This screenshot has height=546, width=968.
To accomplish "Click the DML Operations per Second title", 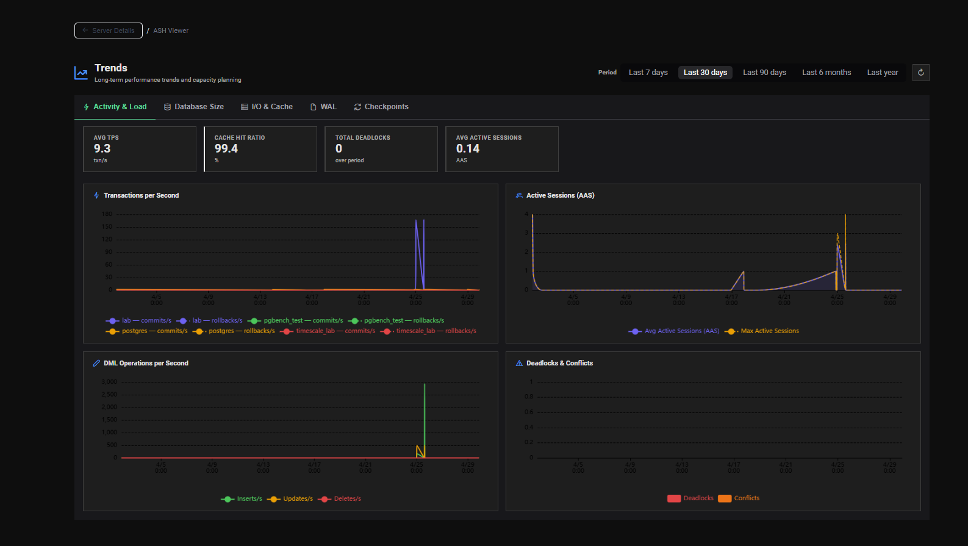I will tap(146, 364).
